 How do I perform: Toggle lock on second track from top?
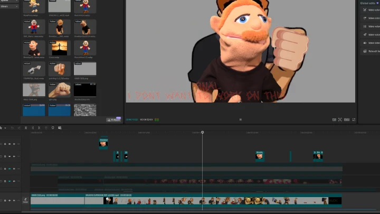(x=5, y=156)
